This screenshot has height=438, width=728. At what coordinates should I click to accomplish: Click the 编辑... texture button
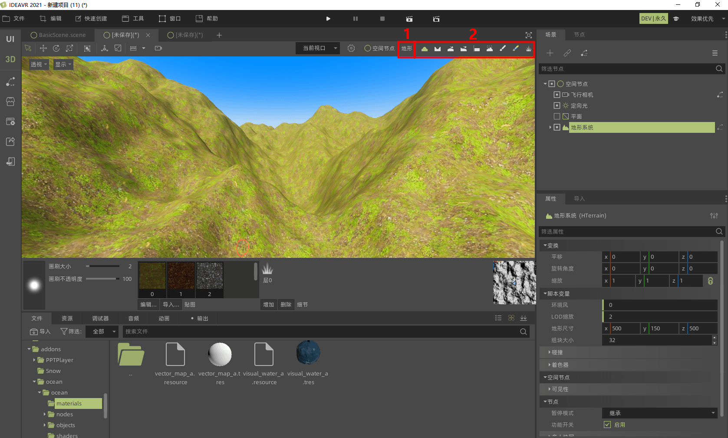click(148, 304)
